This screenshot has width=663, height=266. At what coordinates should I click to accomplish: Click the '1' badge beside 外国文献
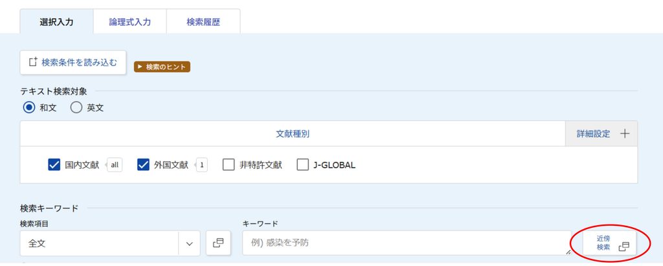coord(202,165)
